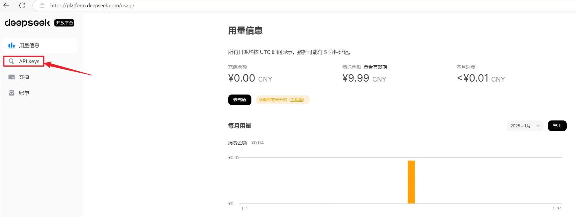Click the orange usage bar in chart
576x217 pixels.
coord(411,182)
